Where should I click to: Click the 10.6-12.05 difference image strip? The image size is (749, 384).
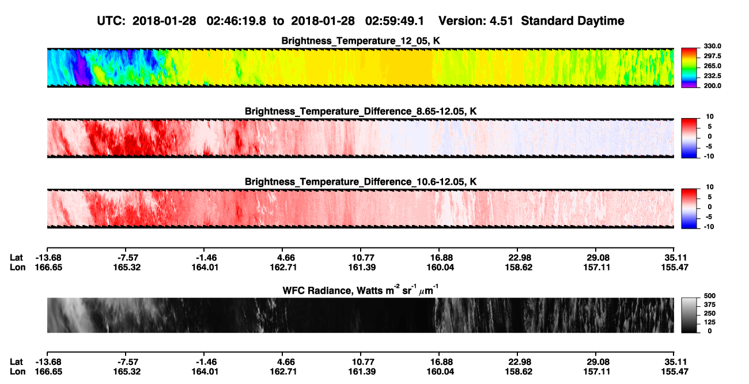(360, 208)
